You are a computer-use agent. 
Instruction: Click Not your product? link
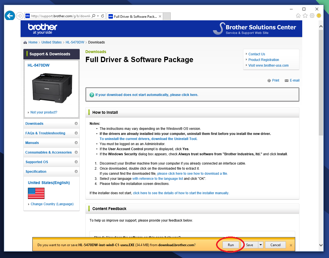(44, 112)
